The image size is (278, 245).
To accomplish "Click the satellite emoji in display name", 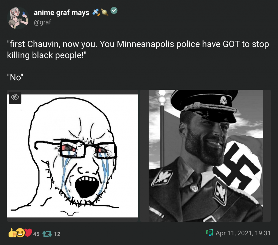I will pos(96,12).
